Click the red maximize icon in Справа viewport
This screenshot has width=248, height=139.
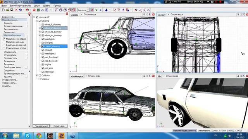coord(153,14)
